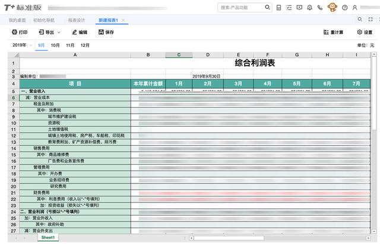This screenshot has width=380, height=244.
Task: Select the 其中：政府补助 cell
Action: tap(75, 224)
